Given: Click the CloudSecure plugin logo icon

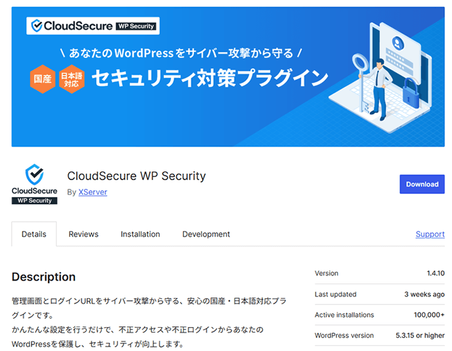Looking at the screenshot, I should coord(34,184).
